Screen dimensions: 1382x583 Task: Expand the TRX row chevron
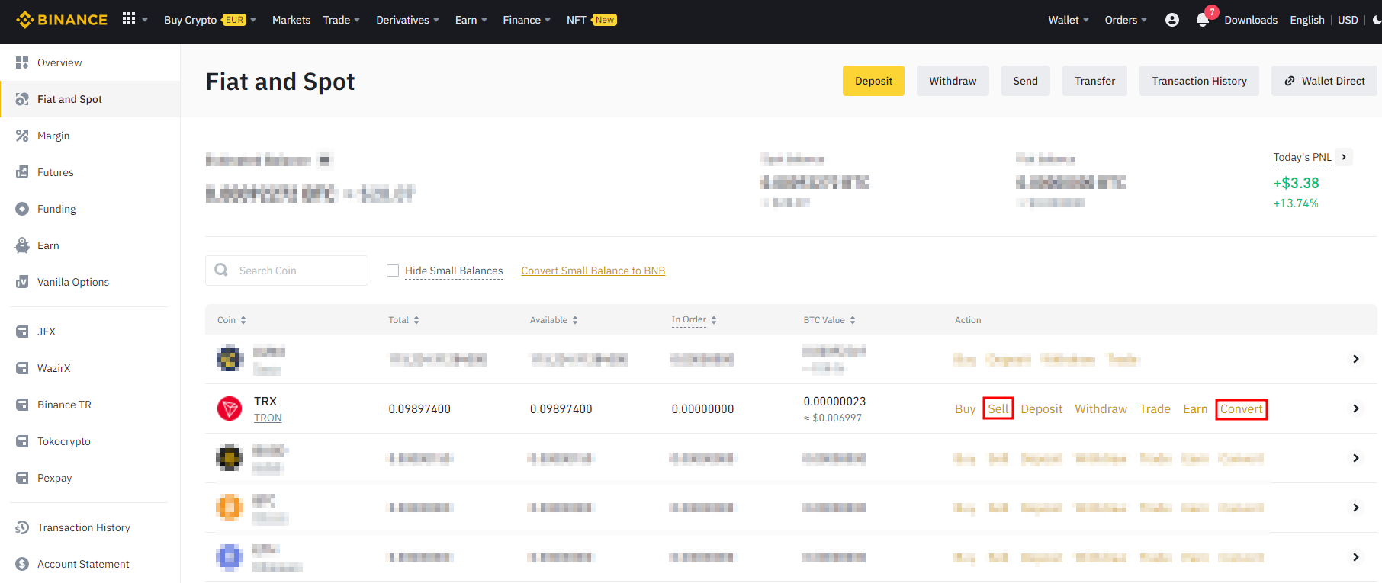coord(1356,408)
